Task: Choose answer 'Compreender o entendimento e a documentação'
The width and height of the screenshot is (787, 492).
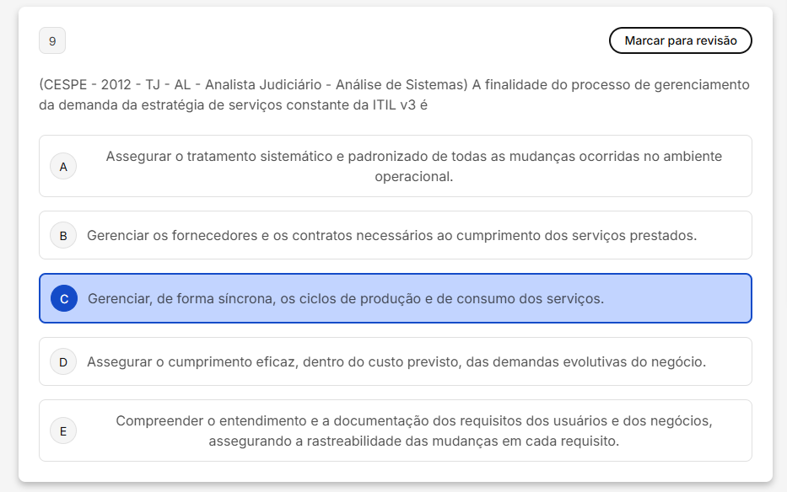Action: [413, 421]
